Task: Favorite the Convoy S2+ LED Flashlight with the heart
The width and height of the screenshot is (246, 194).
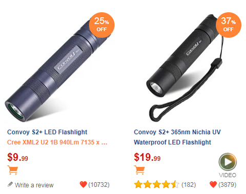Action: [x=83, y=184]
